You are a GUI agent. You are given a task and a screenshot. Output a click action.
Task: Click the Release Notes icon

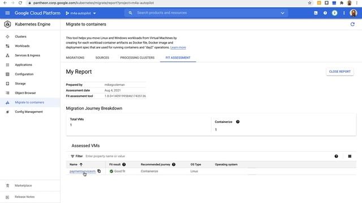pos(7,197)
